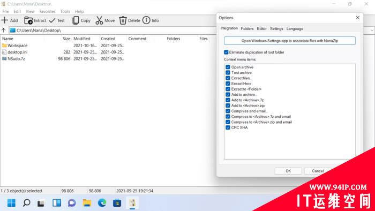Select desktop.ini size value 282
This screenshot has height=211, width=375.
(67, 52)
